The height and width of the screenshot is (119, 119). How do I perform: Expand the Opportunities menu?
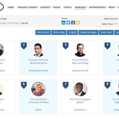[x=98, y=7]
